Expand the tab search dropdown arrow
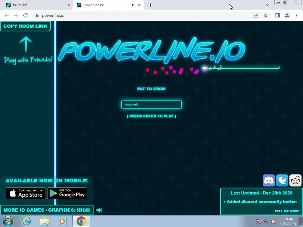Viewport: 303px width, 227px height. pyautogui.click(x=267, y=5)
